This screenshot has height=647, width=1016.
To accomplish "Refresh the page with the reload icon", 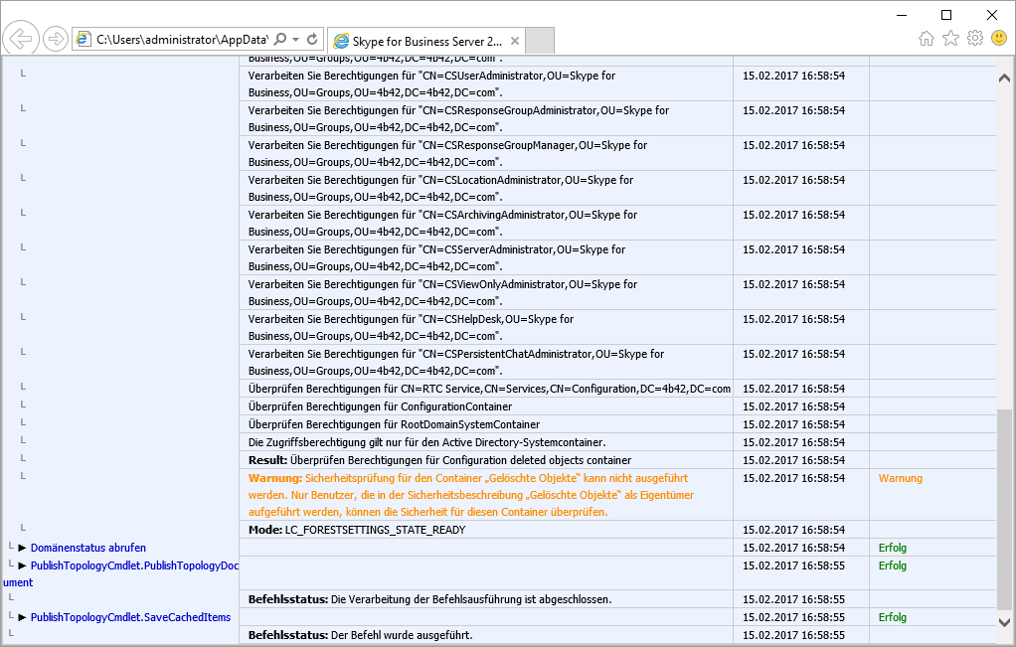I will pyautogui.click(x=312, y=40).
